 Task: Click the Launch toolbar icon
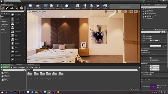click(105, 6)
